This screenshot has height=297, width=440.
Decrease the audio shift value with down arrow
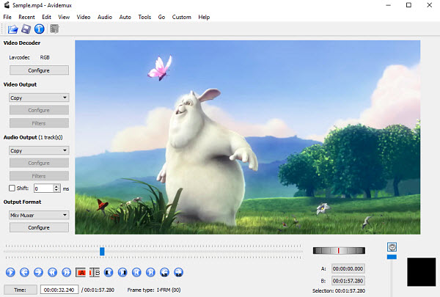[56, 190]
